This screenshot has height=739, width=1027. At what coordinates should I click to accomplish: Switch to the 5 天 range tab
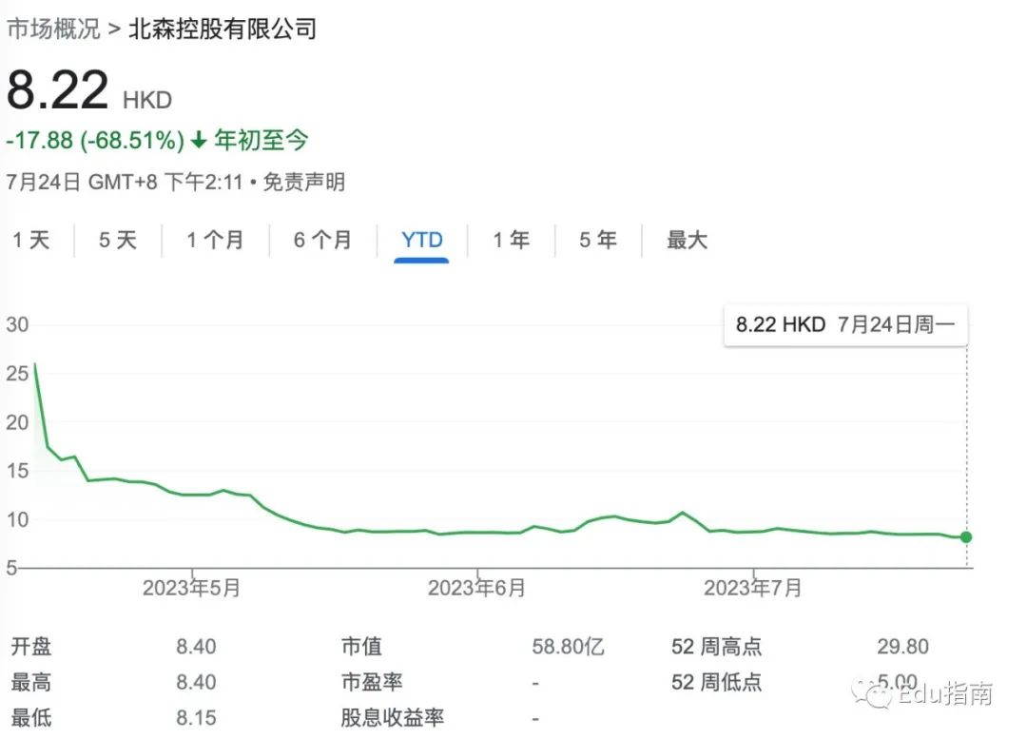click(118, 240)
